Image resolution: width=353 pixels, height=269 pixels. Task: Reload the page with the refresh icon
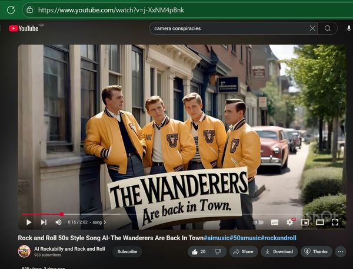(11, 10)
